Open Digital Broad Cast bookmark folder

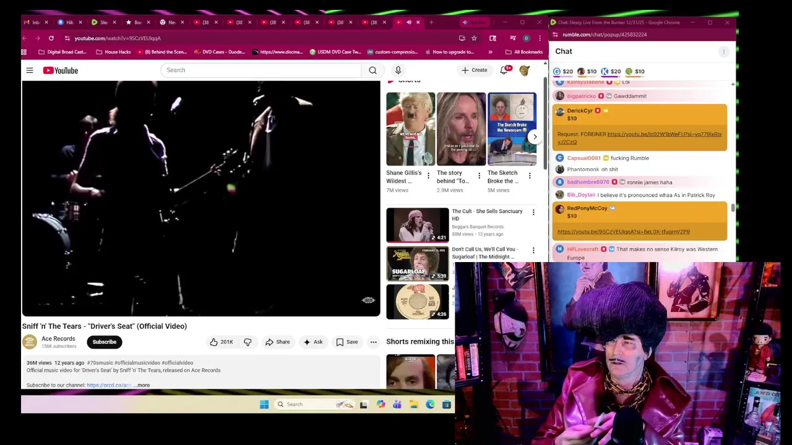(62, 52)
